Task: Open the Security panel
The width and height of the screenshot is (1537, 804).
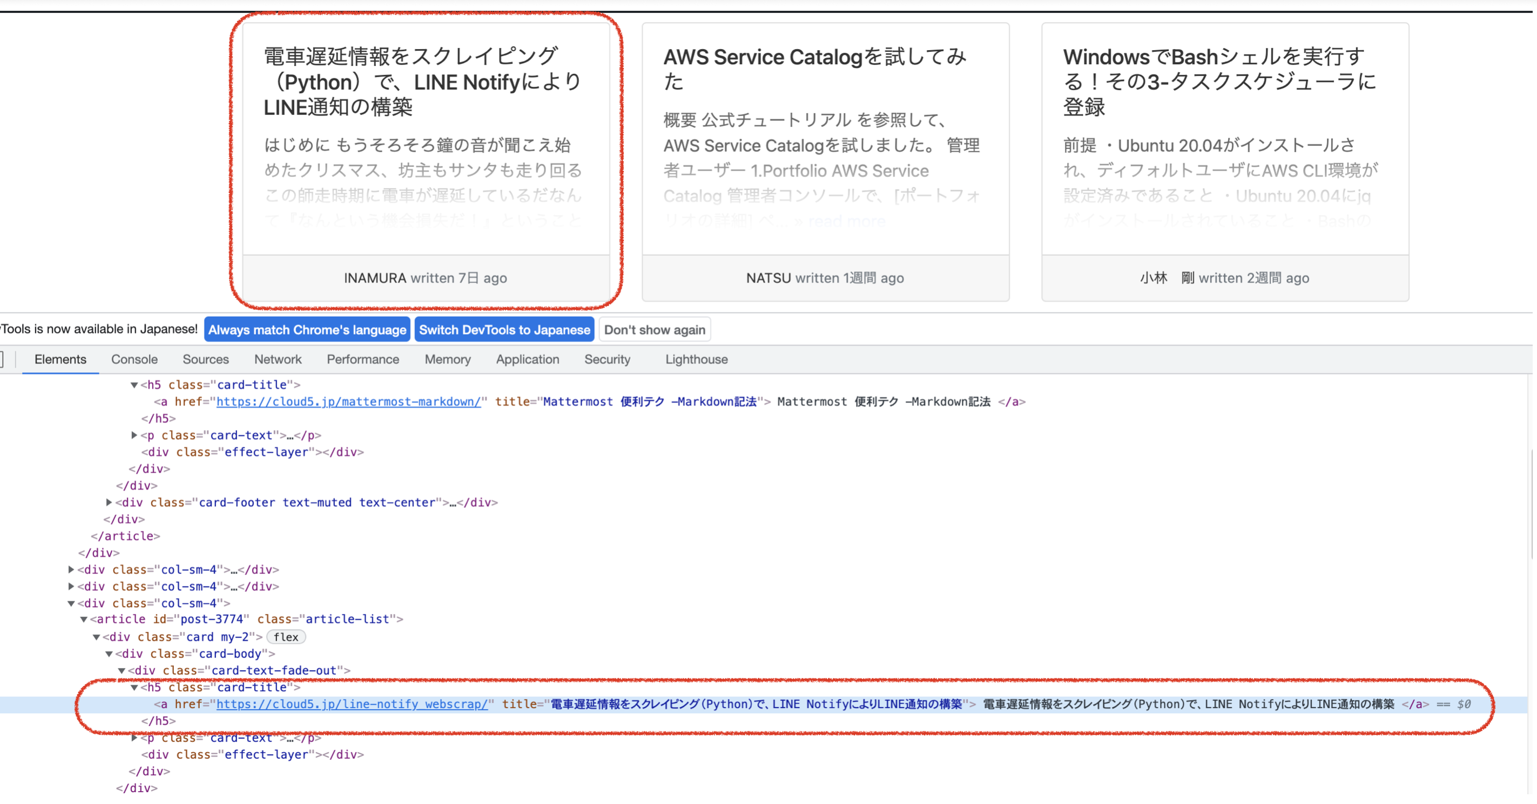Action: click(607, 359)
